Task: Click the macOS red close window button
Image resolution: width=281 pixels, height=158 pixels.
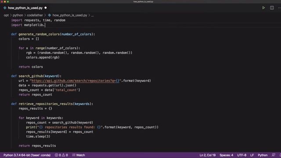Action: 2,2
